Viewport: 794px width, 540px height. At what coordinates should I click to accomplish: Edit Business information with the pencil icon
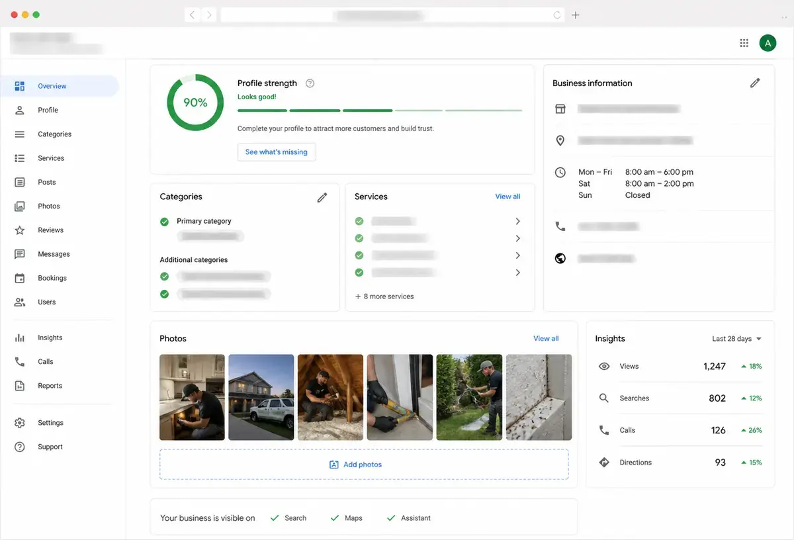click(x=755, y=83)
